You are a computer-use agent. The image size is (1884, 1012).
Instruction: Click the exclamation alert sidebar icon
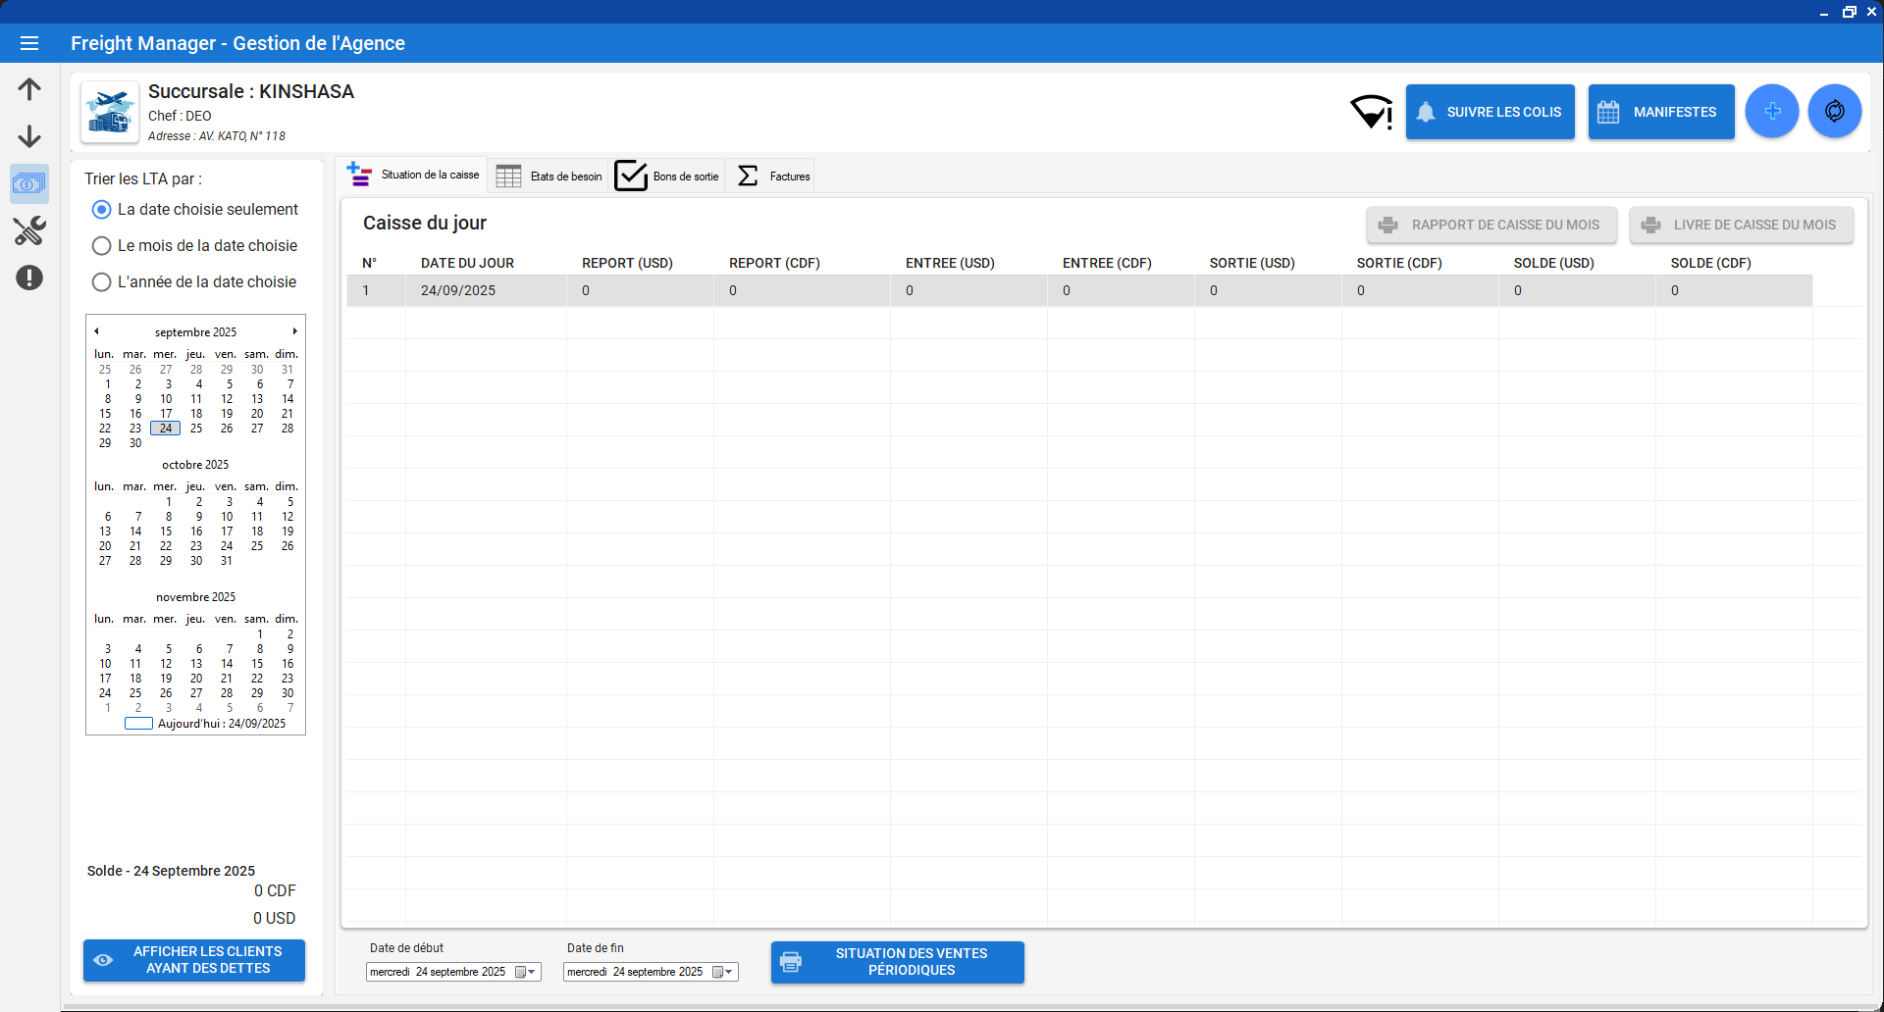(29, 278)
